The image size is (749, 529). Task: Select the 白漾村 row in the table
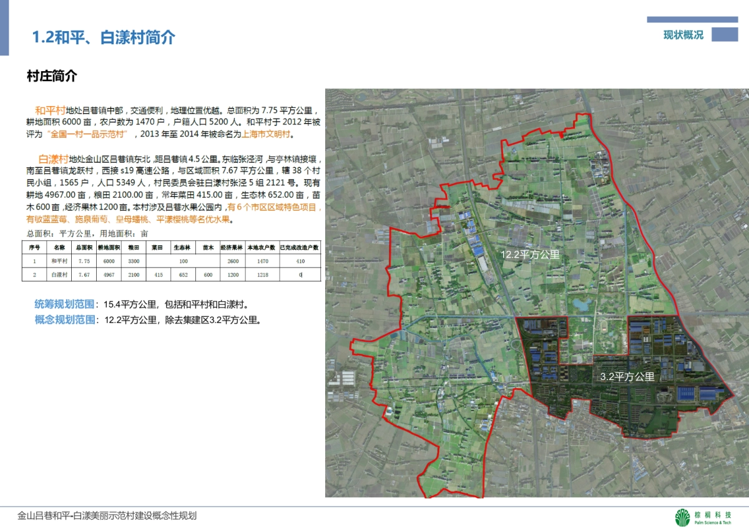coord(59,274)
